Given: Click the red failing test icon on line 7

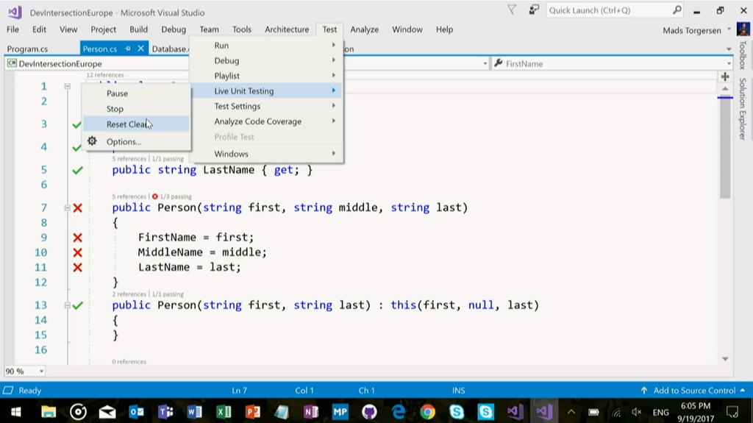Looking at the screenshot, I should 77,207.
